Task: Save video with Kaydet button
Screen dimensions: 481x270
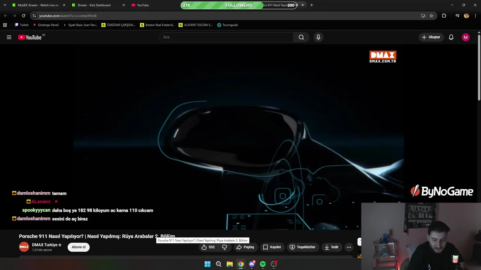Action: (272, 247)
